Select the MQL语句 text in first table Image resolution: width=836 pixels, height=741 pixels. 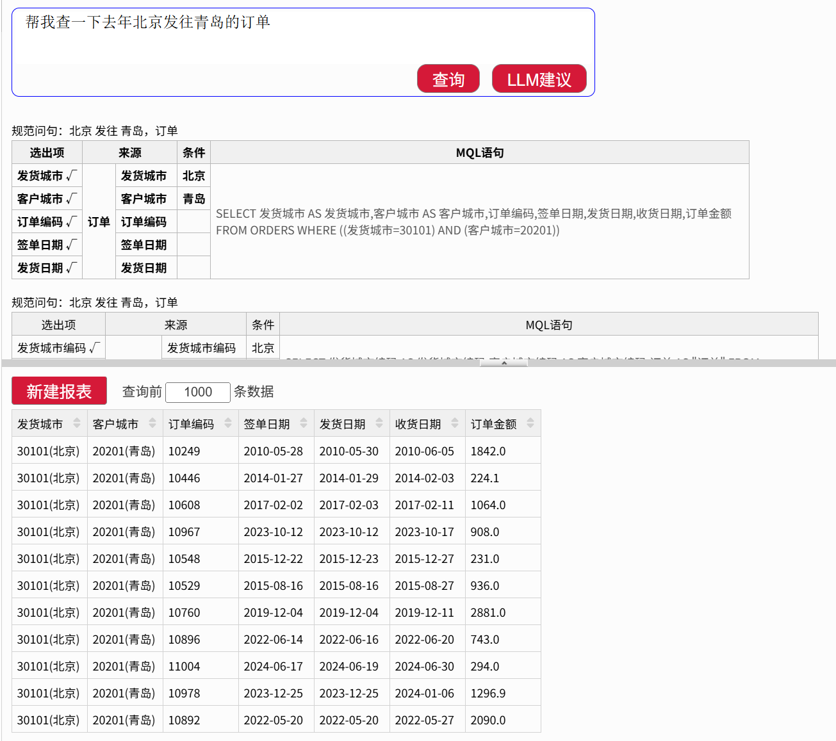coord(473,222)
